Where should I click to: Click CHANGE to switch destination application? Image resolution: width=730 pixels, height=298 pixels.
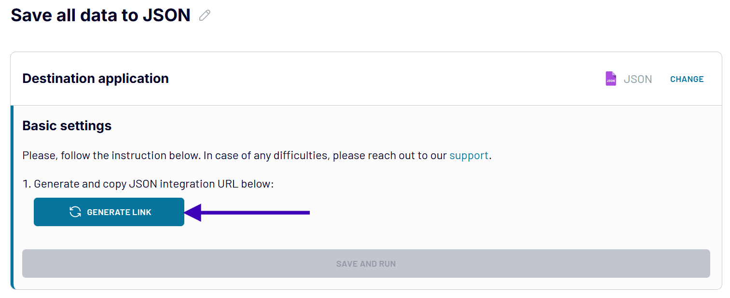687,79
